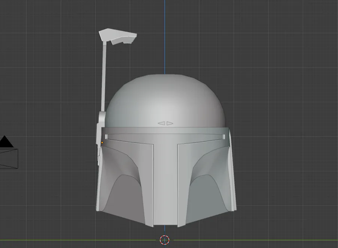
Task: Click the orange origin dot on helmet side
Action: pyautogui.click(x=102, y=143)
